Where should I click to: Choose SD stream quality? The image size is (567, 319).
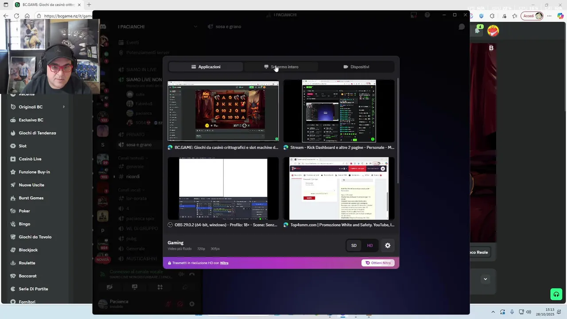[x=354, y=245]
